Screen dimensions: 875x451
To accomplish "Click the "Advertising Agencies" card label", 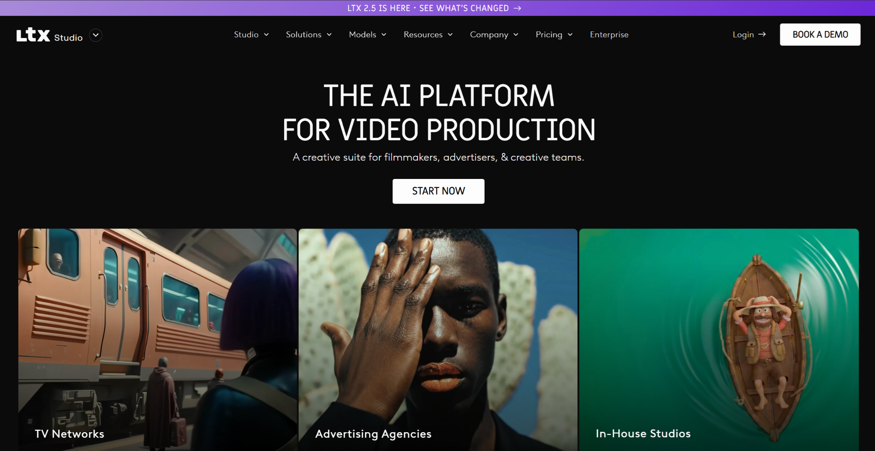I will pos(373,434).
